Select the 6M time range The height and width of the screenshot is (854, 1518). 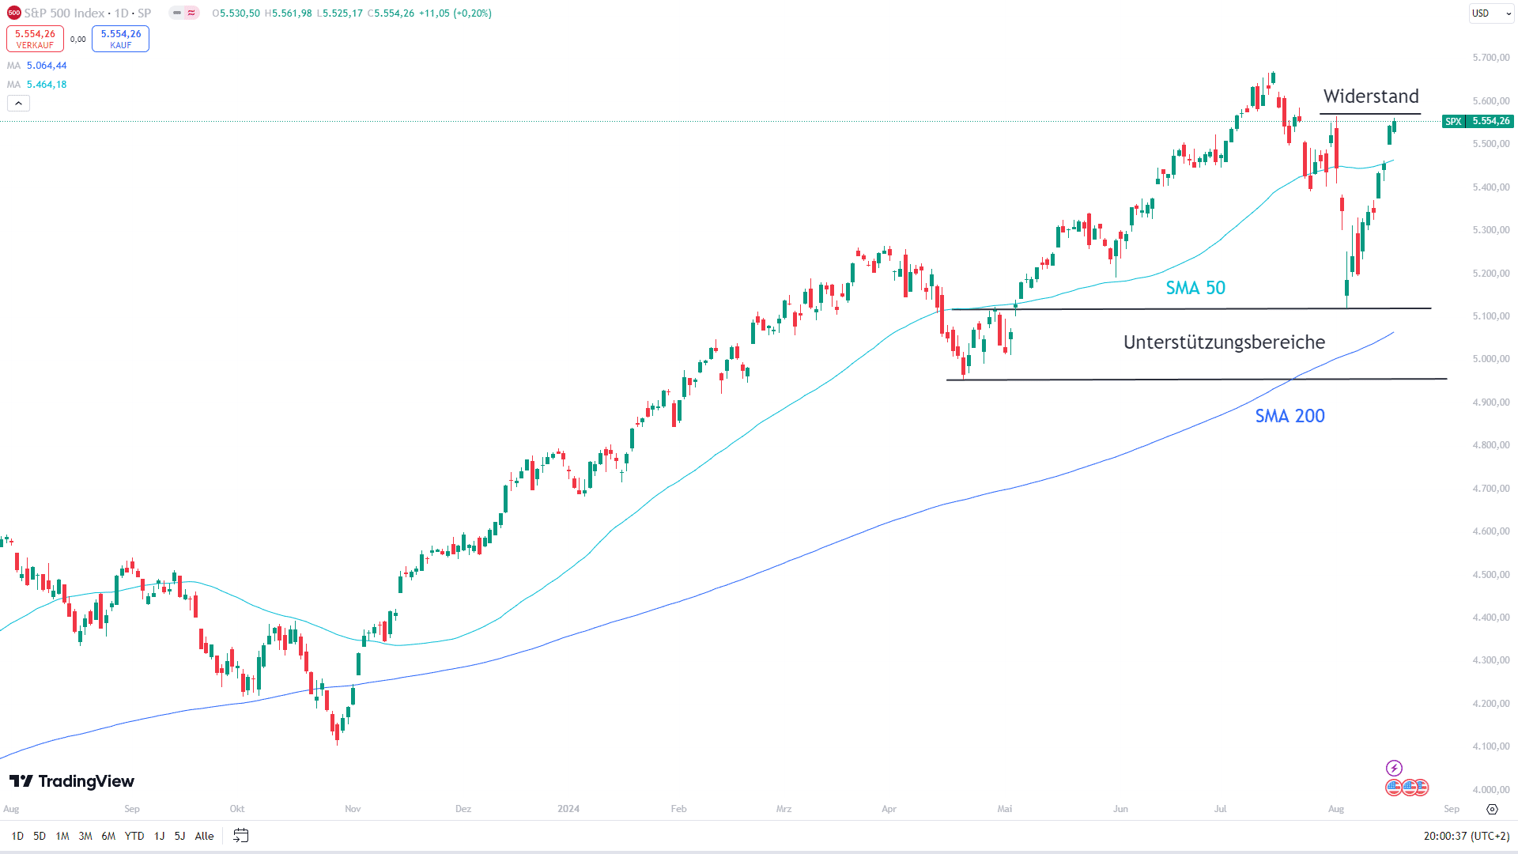point(108,836)
